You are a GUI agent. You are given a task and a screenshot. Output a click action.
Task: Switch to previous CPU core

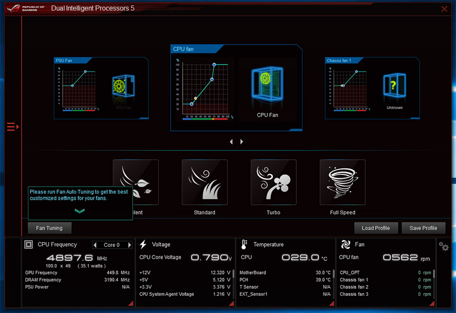point(95,245)
